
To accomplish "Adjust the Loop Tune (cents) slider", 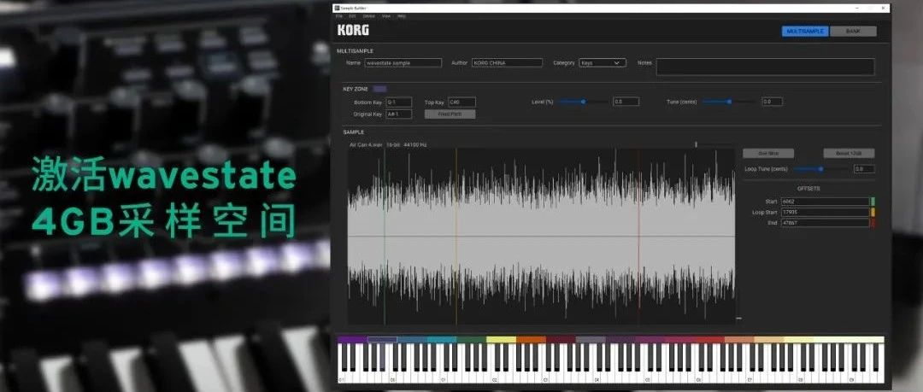I will 820,169.
